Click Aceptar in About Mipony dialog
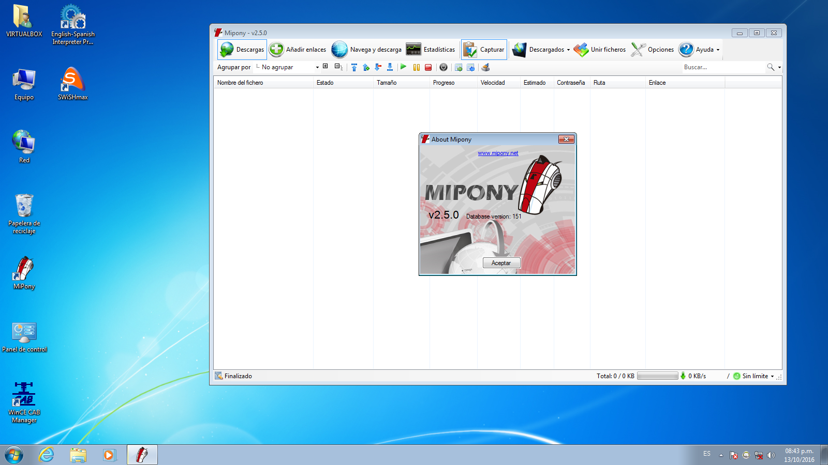Viewport: 828px width, 465px height. 501,263
